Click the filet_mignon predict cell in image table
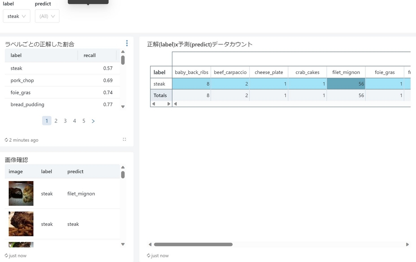The image size is (416, 262). point(81,194)
